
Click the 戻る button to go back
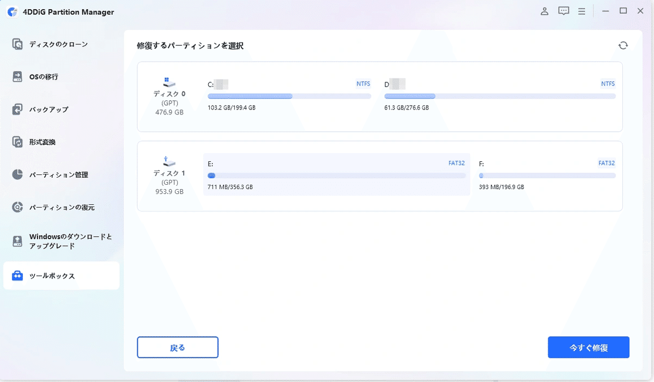177,347
